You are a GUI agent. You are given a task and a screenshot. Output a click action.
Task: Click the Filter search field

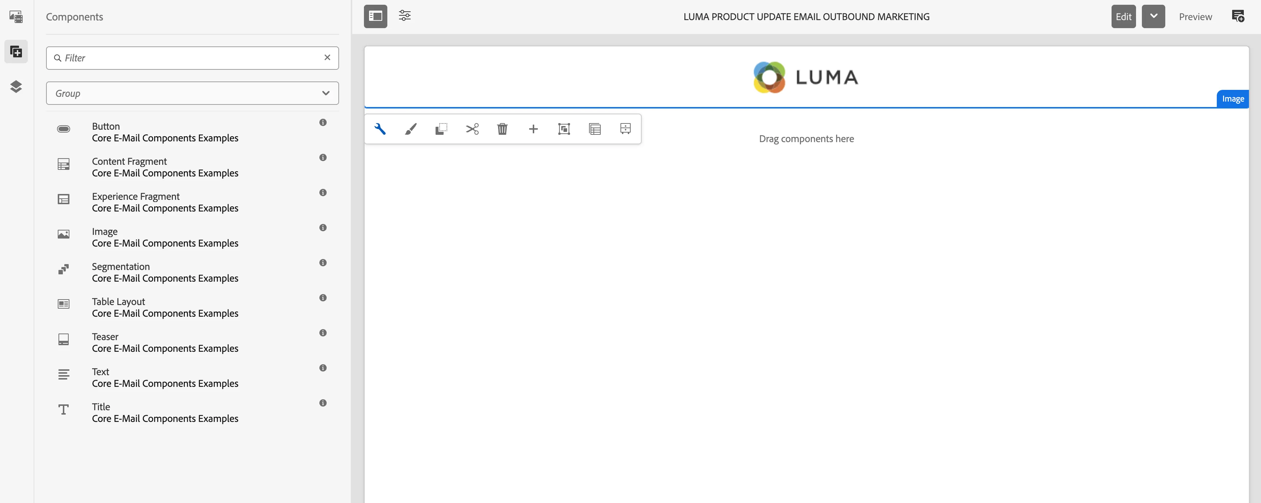coord(192,58)
